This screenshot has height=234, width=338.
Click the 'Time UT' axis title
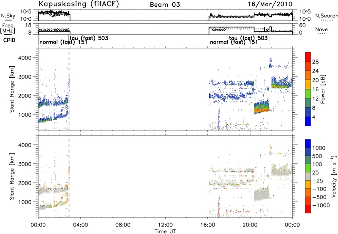[165, 231]
